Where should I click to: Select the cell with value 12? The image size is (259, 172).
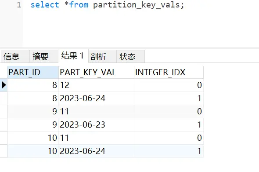click(96, 85)
